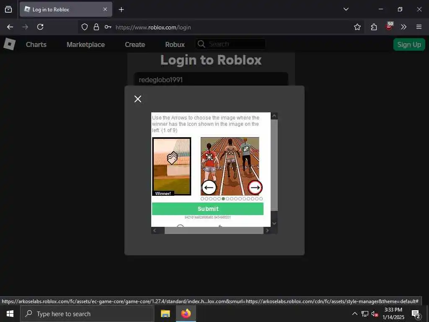Open the network status tray icon

point(365,314)
